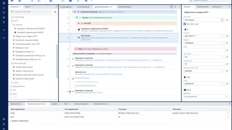The height and width of the screenshot is (130, 232).
Task: Expand the left sidebar with the double-chevron icon
Action: tap(4, 129)
